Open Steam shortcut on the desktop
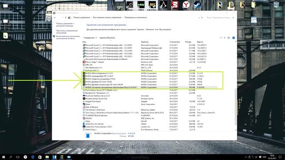Screen dimensions: 285x160 click(197, 5)
